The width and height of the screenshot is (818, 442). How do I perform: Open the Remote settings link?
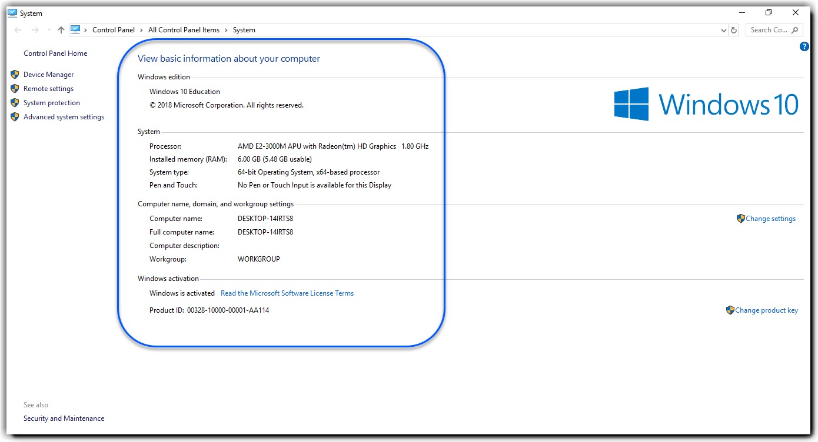(48, 89)
